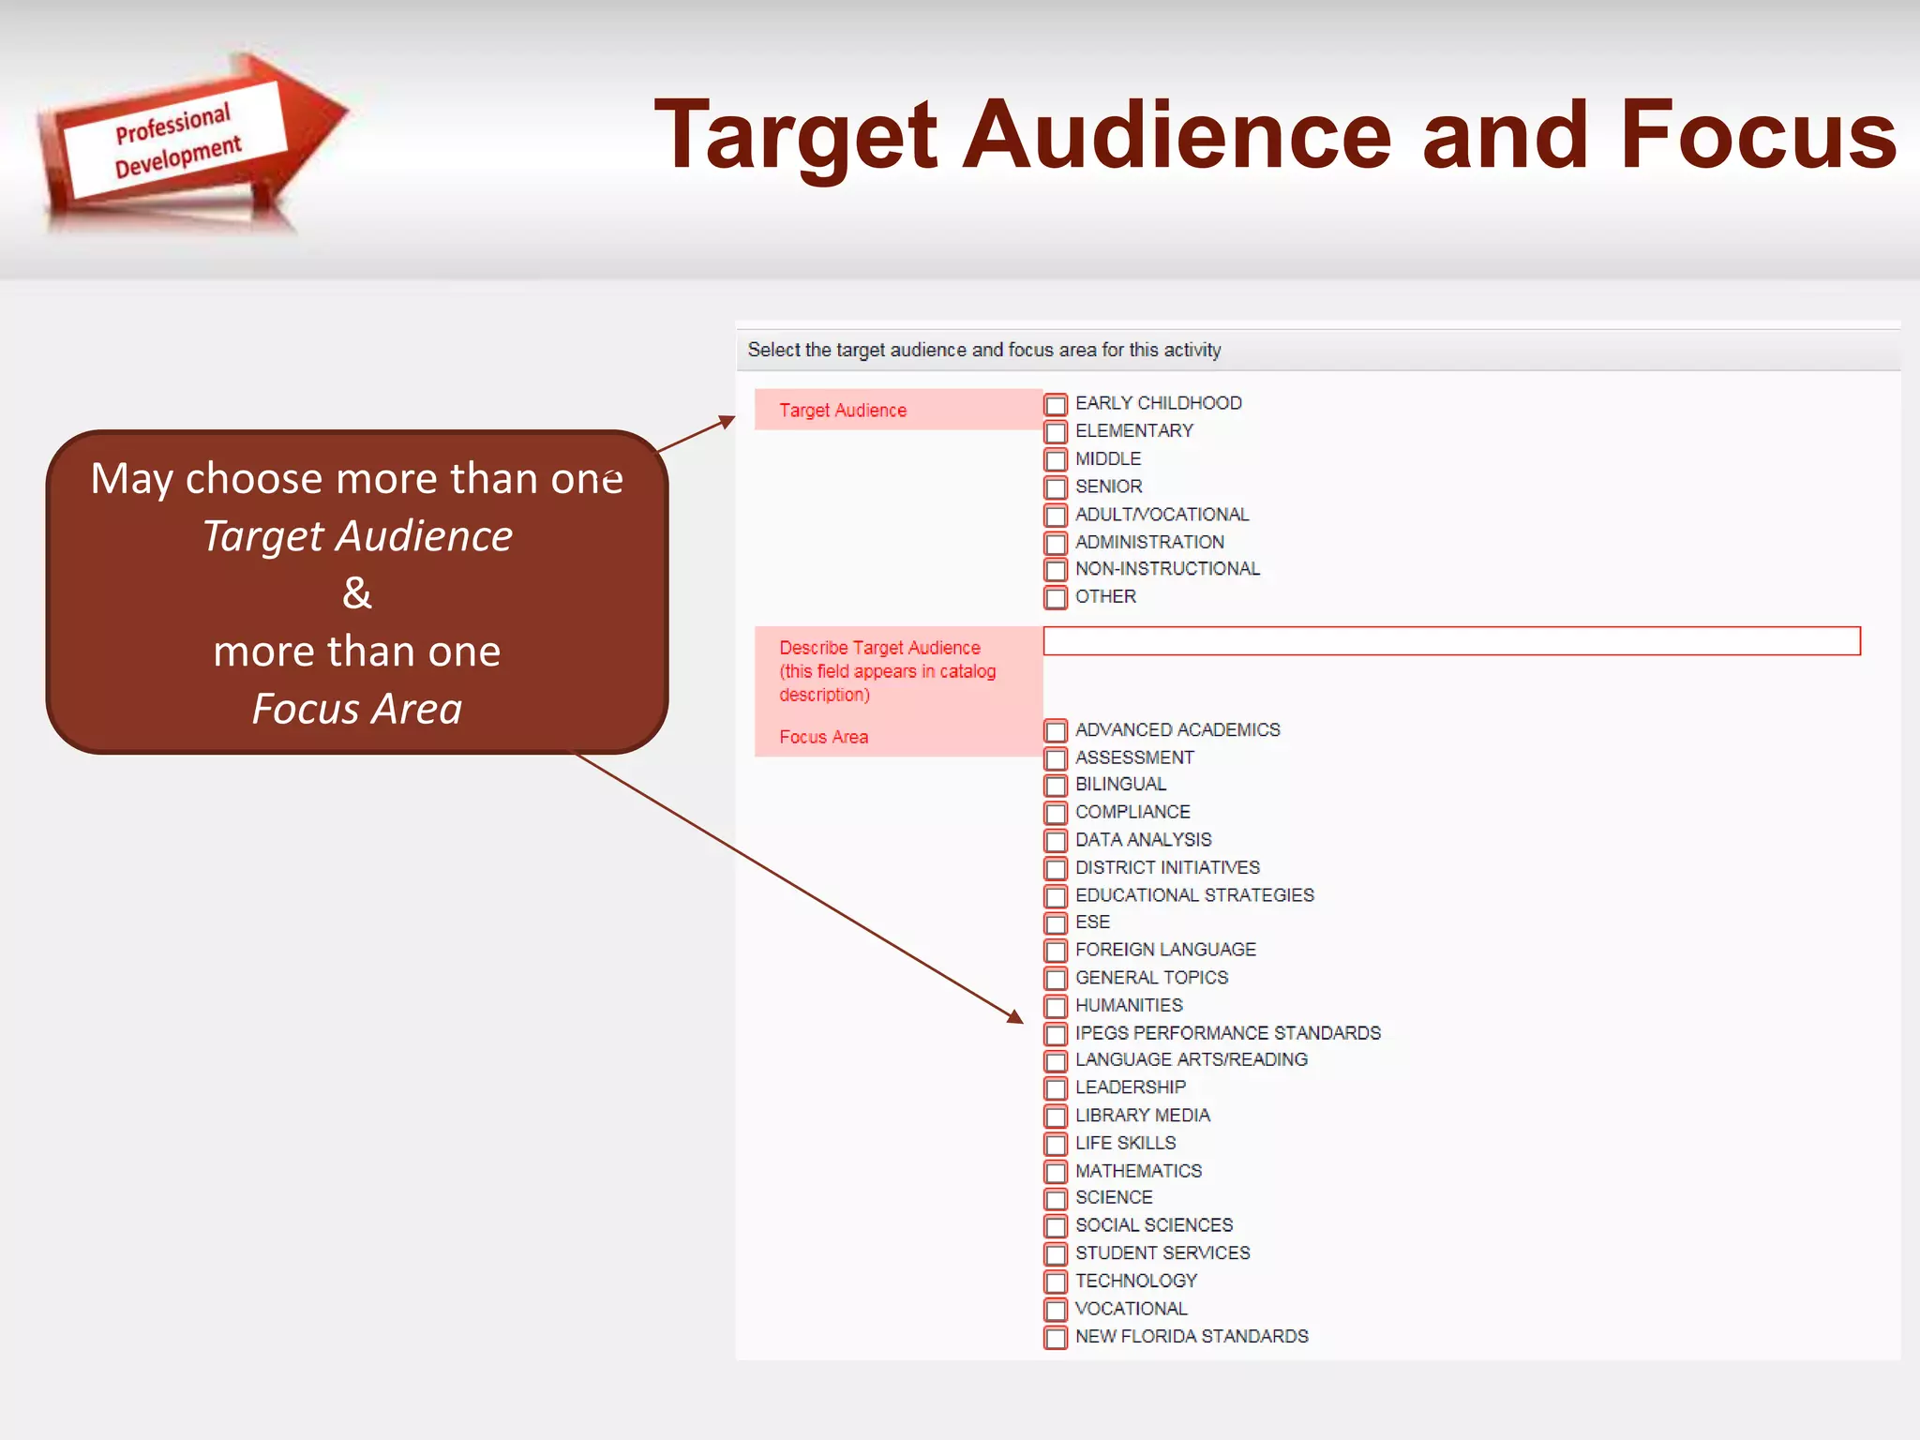The width and height of the screenshot is (1920, 1440).
Task: Select the VOCATIONAL focus checkbox
Action: click(1056, 1310)
